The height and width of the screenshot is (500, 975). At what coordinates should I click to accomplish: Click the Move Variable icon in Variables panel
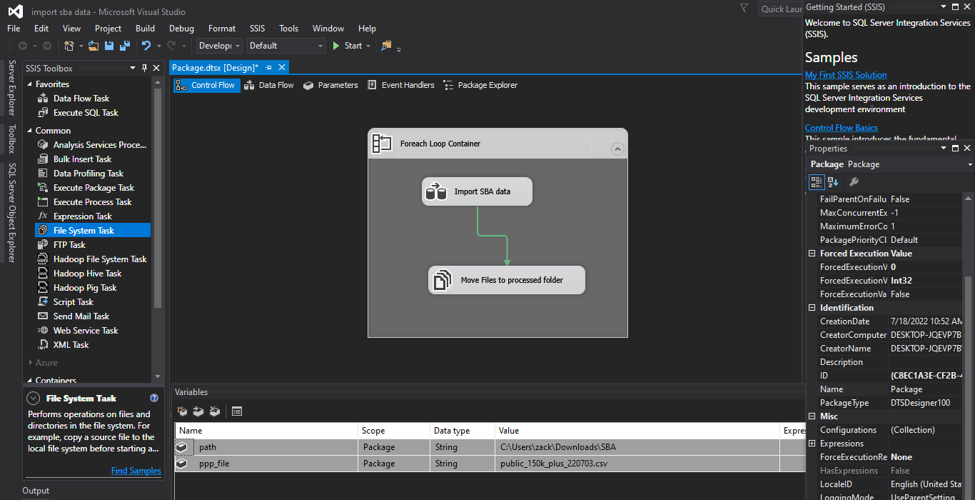coord(198,411)
